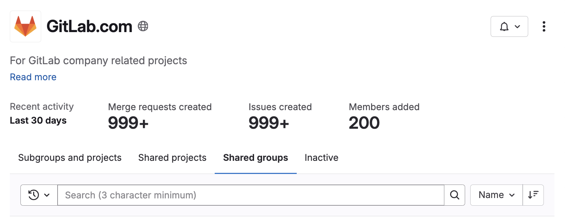This screenshot has height=221, width=565.
Task: Expand the recent searches history dropdown
Action: pos(39,195)
